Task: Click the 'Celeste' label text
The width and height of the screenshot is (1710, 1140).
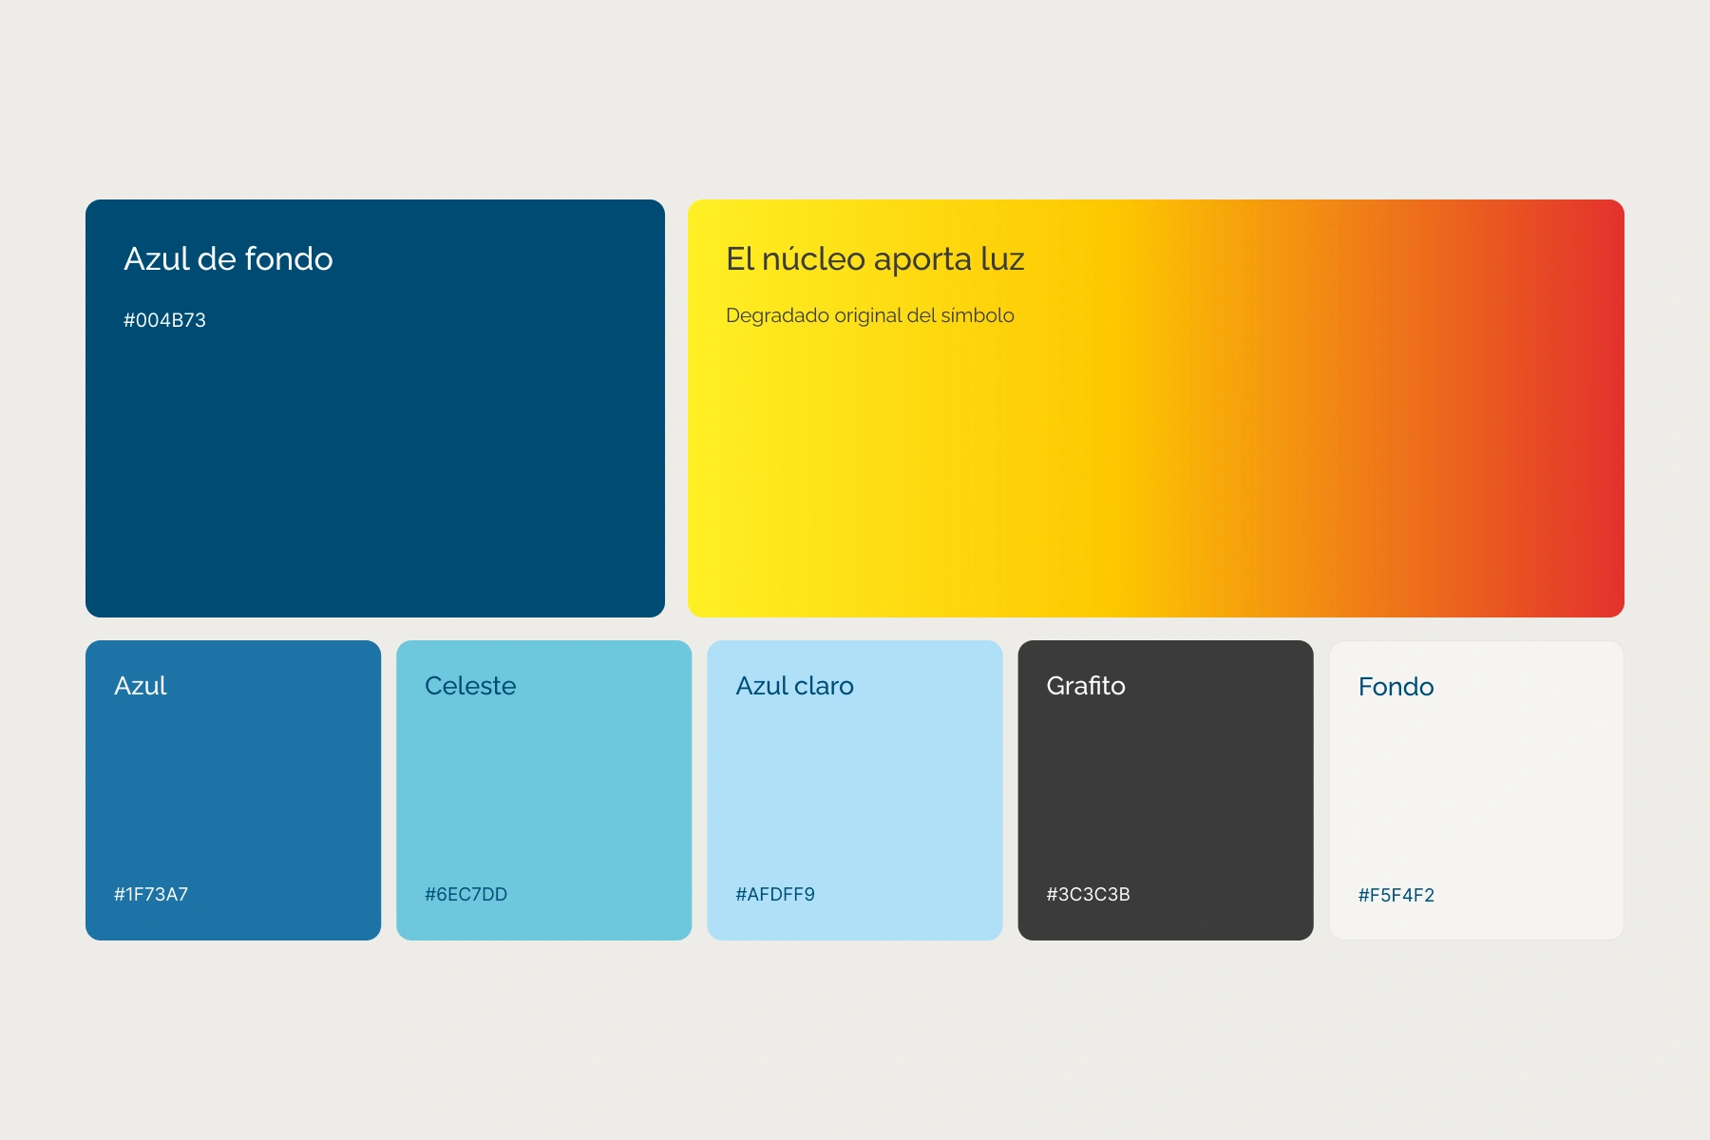Action: [x=470, y=686]
